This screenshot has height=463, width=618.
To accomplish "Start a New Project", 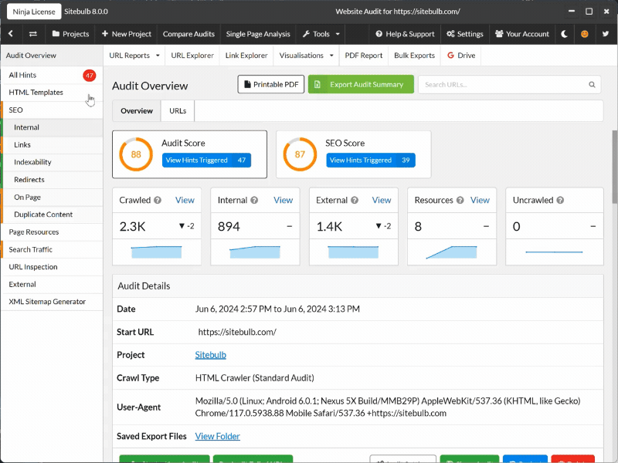I will coord(127,34).
